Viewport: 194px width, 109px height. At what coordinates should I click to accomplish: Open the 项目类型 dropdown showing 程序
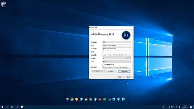click(117, 42)
